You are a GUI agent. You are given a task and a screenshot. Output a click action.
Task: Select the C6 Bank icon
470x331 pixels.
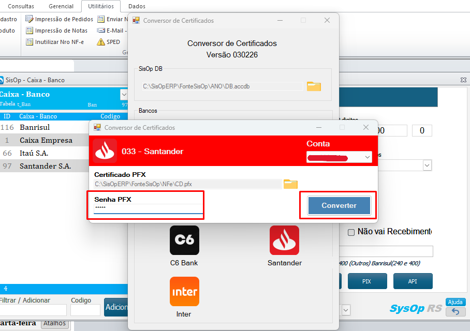[184, 240]
